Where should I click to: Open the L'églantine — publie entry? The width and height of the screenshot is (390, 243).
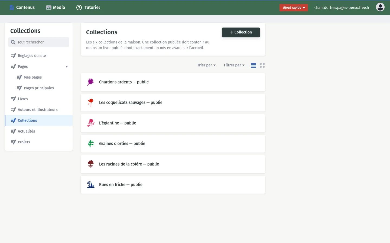coord(173,123)
